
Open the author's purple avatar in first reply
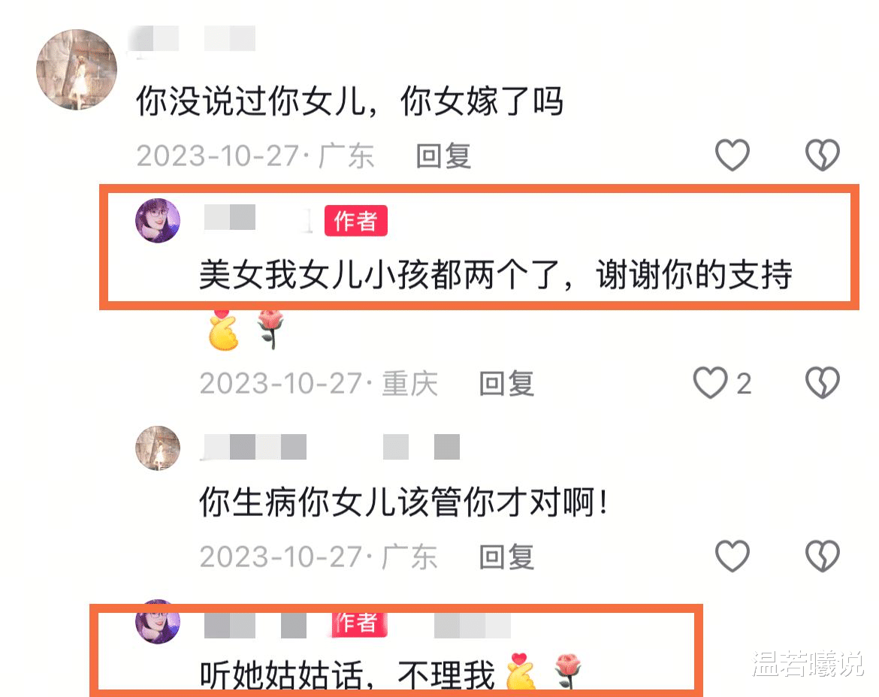158,220
